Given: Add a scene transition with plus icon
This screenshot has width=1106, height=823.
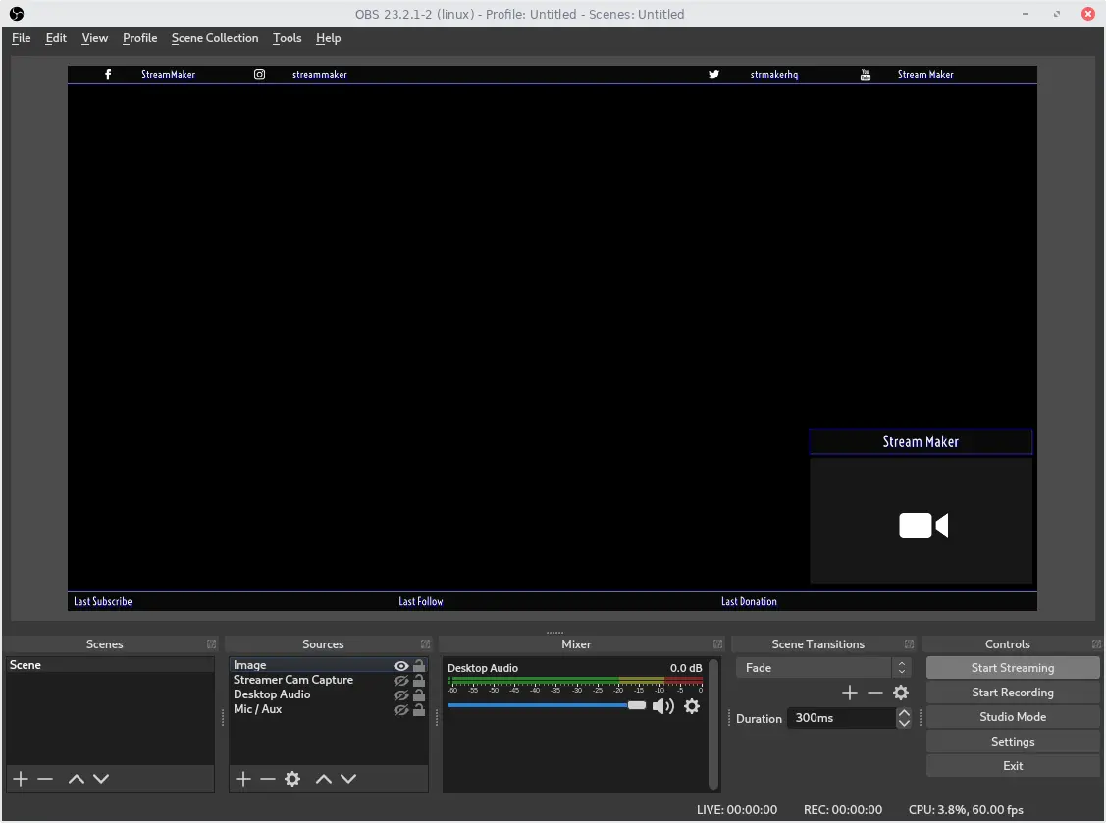Looking at the screenshot, I should 850,693.
